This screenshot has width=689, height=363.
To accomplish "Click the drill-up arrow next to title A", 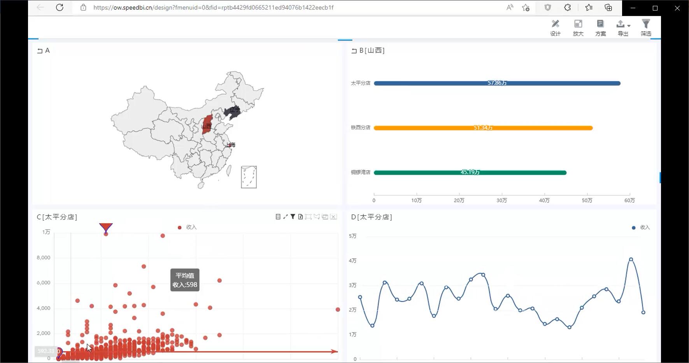I will (x=40, y=51).
